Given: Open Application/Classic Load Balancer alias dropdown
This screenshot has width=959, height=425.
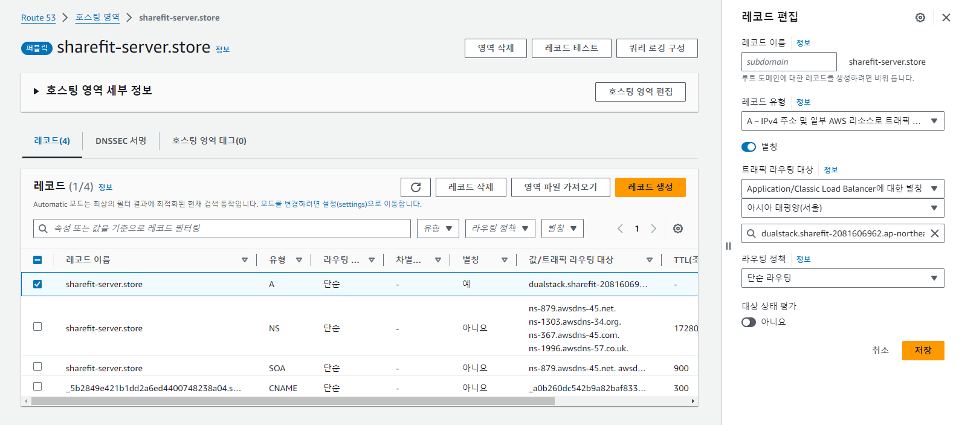Looking at the screenshot, I should pos(843,189).
